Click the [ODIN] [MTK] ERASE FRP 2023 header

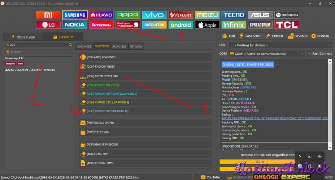(x=248, y=64)
